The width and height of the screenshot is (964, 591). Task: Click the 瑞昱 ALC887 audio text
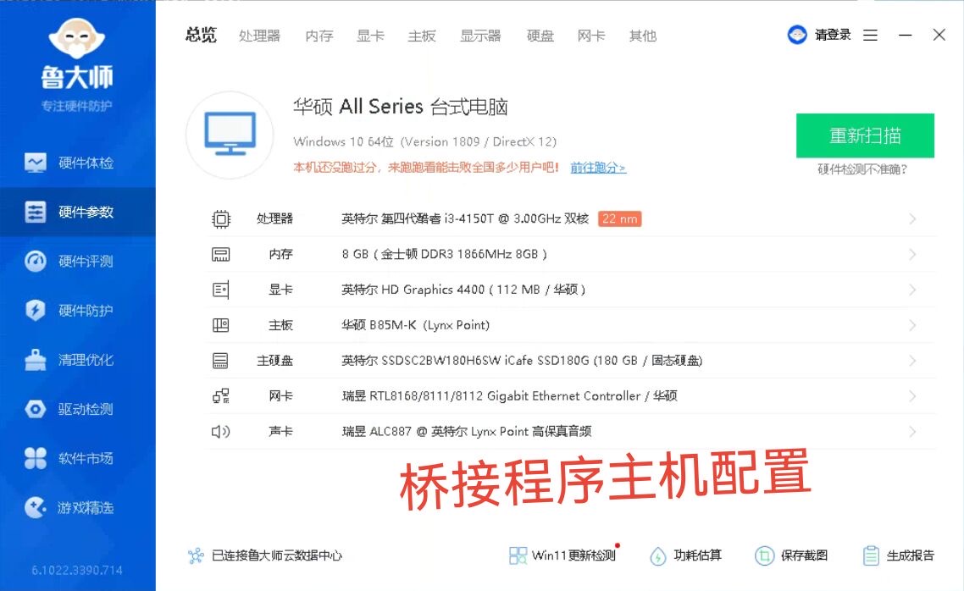click(x=466, y=431)
